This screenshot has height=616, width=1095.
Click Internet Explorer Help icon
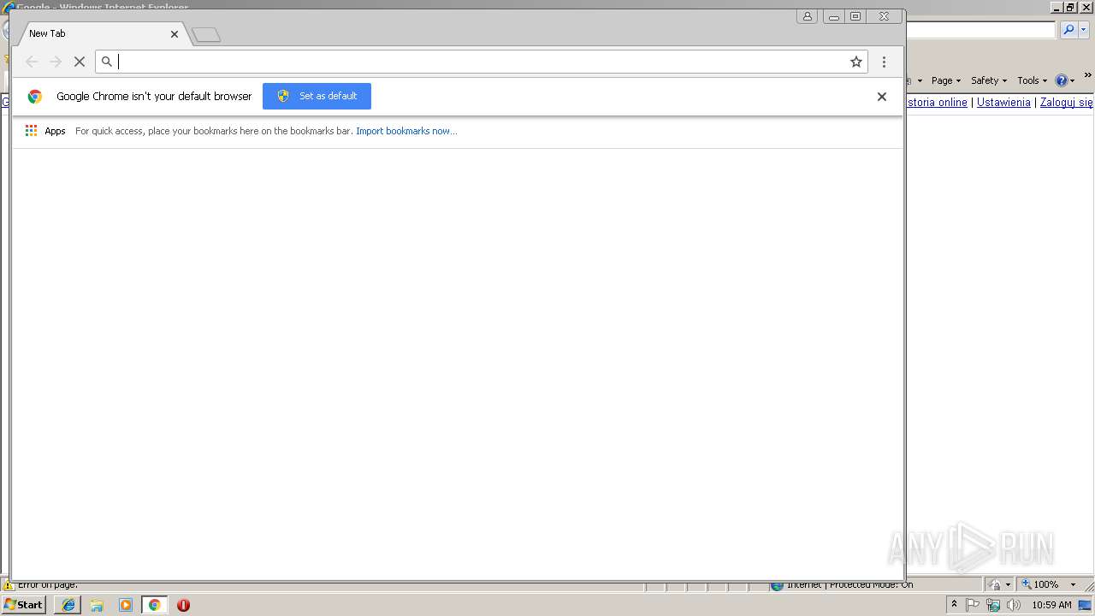(x=1062, y=80)
